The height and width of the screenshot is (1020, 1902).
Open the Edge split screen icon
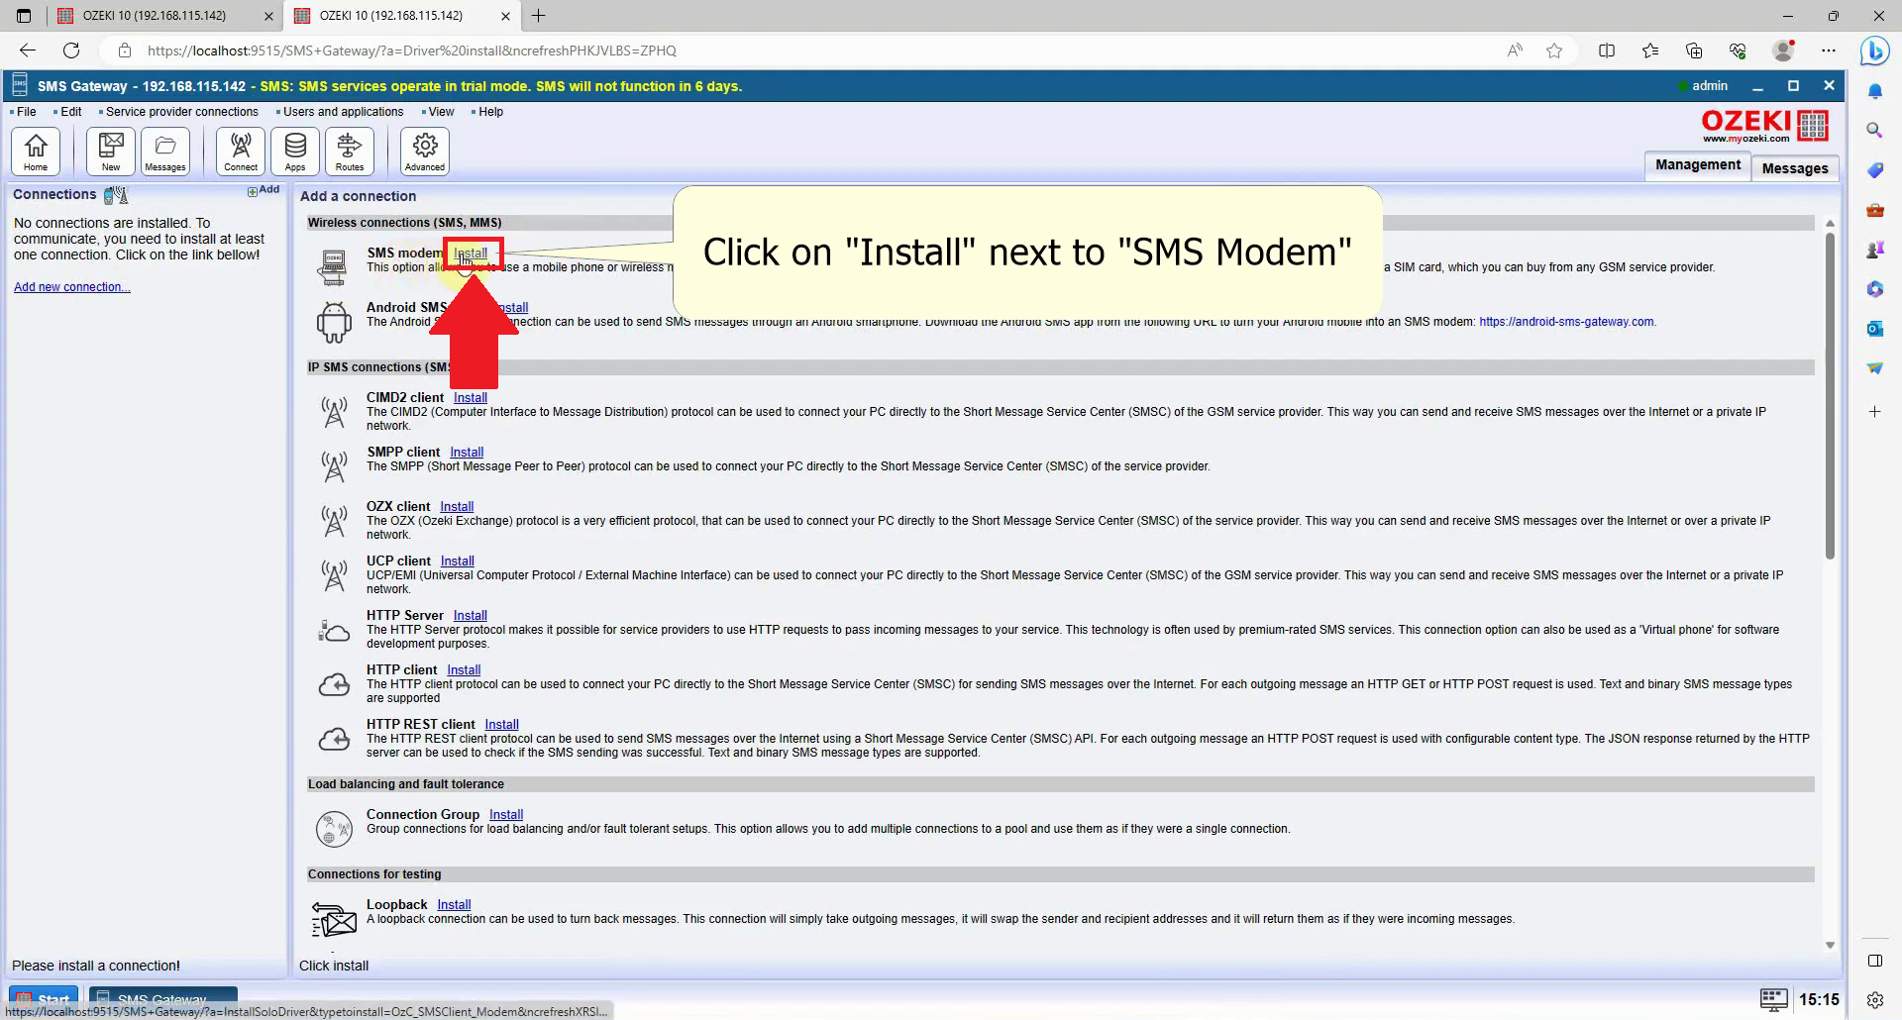click(x=1607, y=51)
